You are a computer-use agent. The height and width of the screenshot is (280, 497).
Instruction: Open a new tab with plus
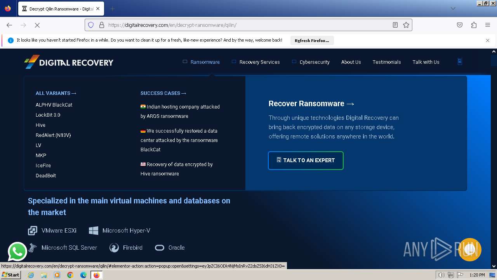coord(112,9)
